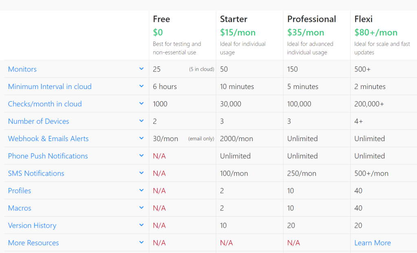Expand the Minimum Interval in cloud chevron
The image size is (417, 253).
coord(141,86)
